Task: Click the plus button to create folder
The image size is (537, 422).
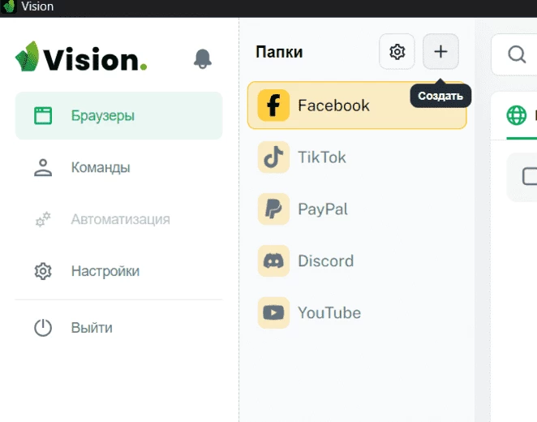Action: tap(440, 52)
